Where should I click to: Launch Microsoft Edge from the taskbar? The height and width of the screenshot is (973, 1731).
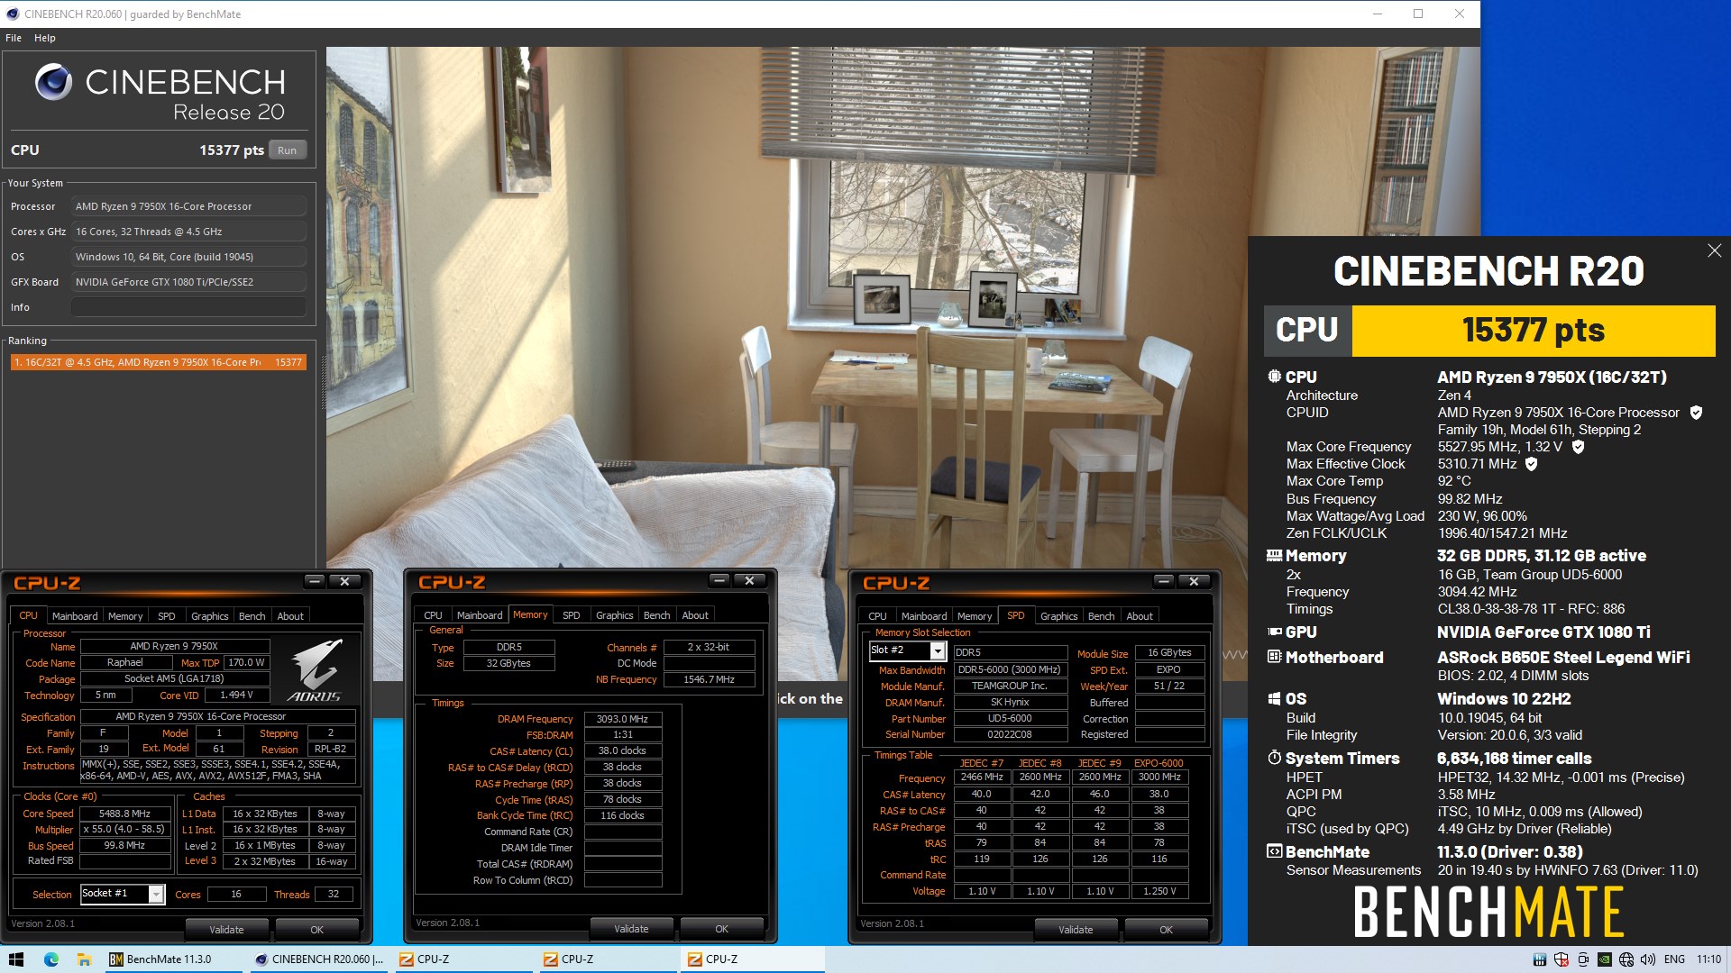click(50, 959)
